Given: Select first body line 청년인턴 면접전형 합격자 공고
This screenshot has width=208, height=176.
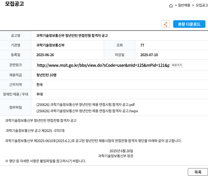Looking at the screenshot, I should click(x=41, y=120).
